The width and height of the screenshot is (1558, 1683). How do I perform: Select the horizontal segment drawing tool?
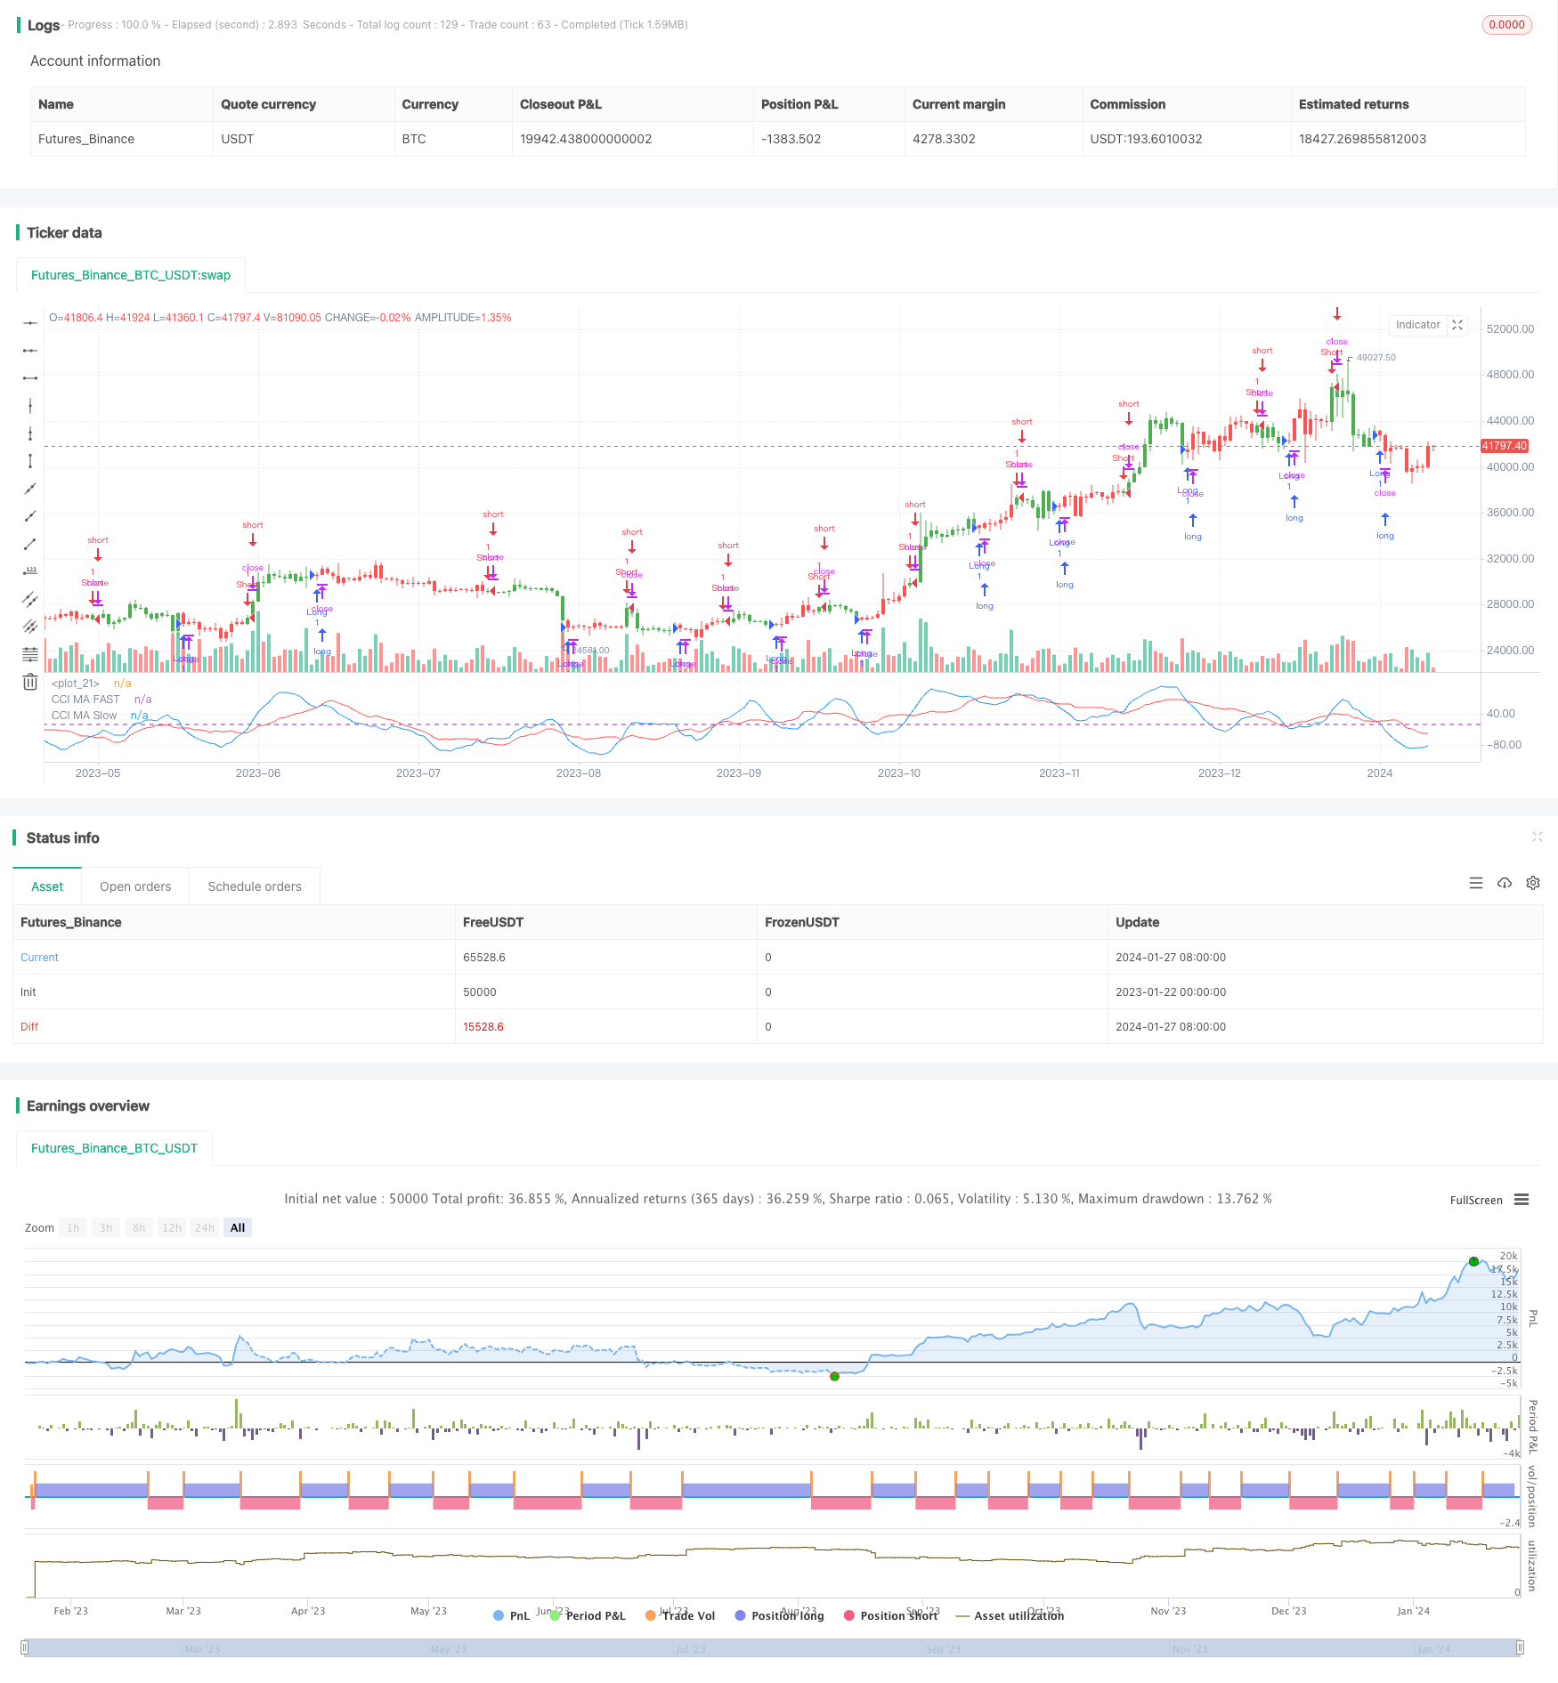[30, 378]
